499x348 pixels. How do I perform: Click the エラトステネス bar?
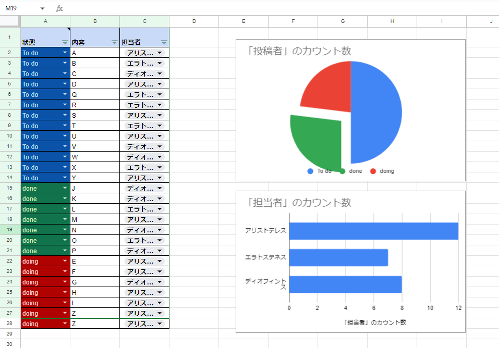pyautogui.click(x=338, y=257)
